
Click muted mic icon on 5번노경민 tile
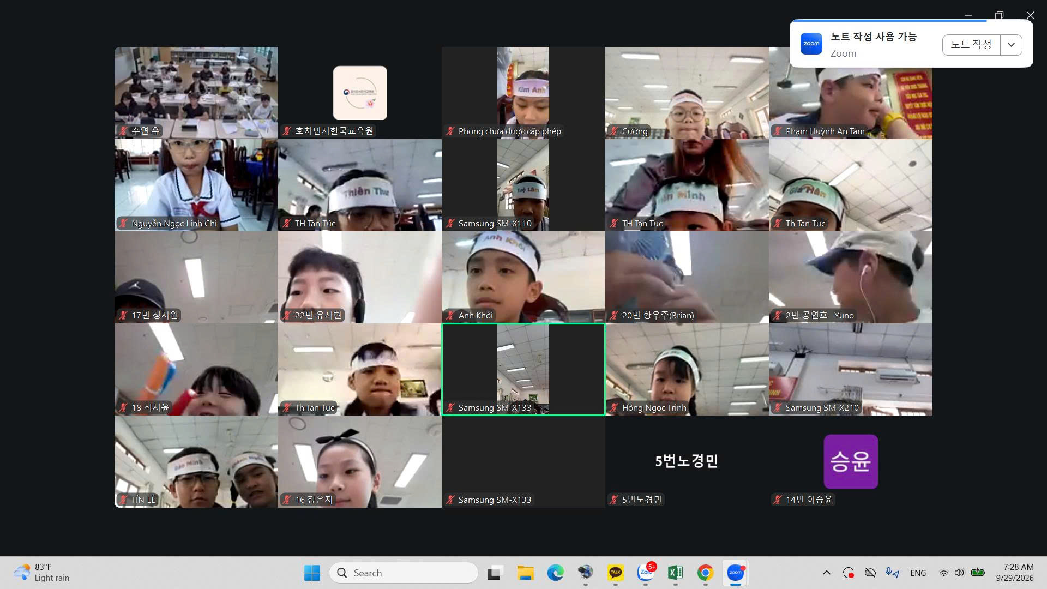tap(614, 500)
